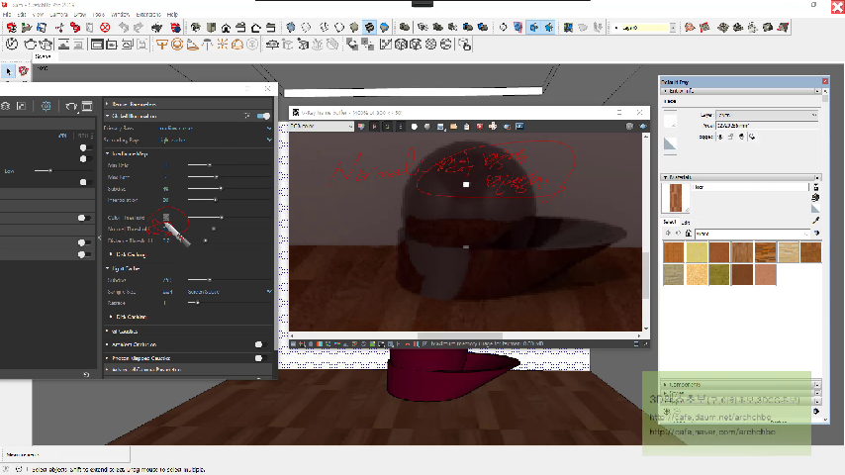This screenshot has height=475, width=845.
Task: Click the Redo arrow icon
Action: [139, 27]
